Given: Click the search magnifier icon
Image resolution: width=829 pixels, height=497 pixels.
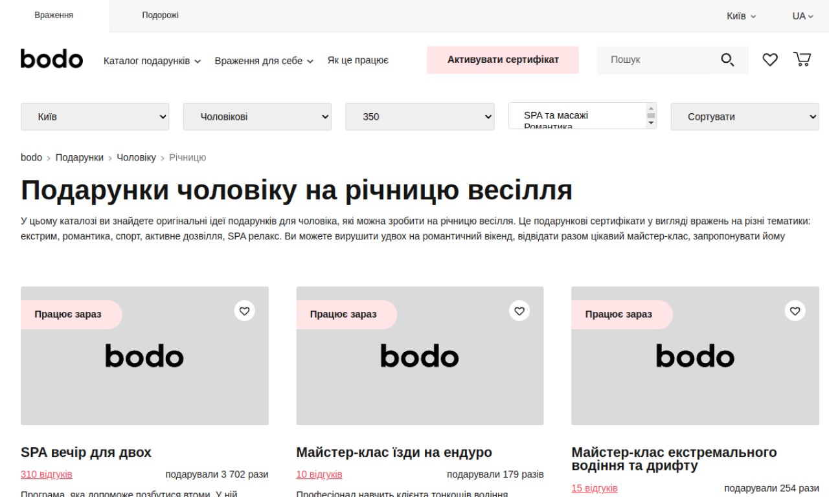Looking at the screenshot, I should tap(727, 60).
